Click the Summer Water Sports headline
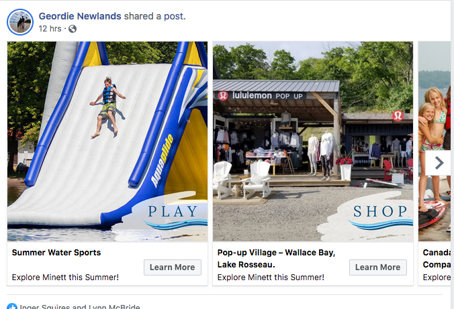The height and width of the screenshot is (309, 454). [56, 253]
